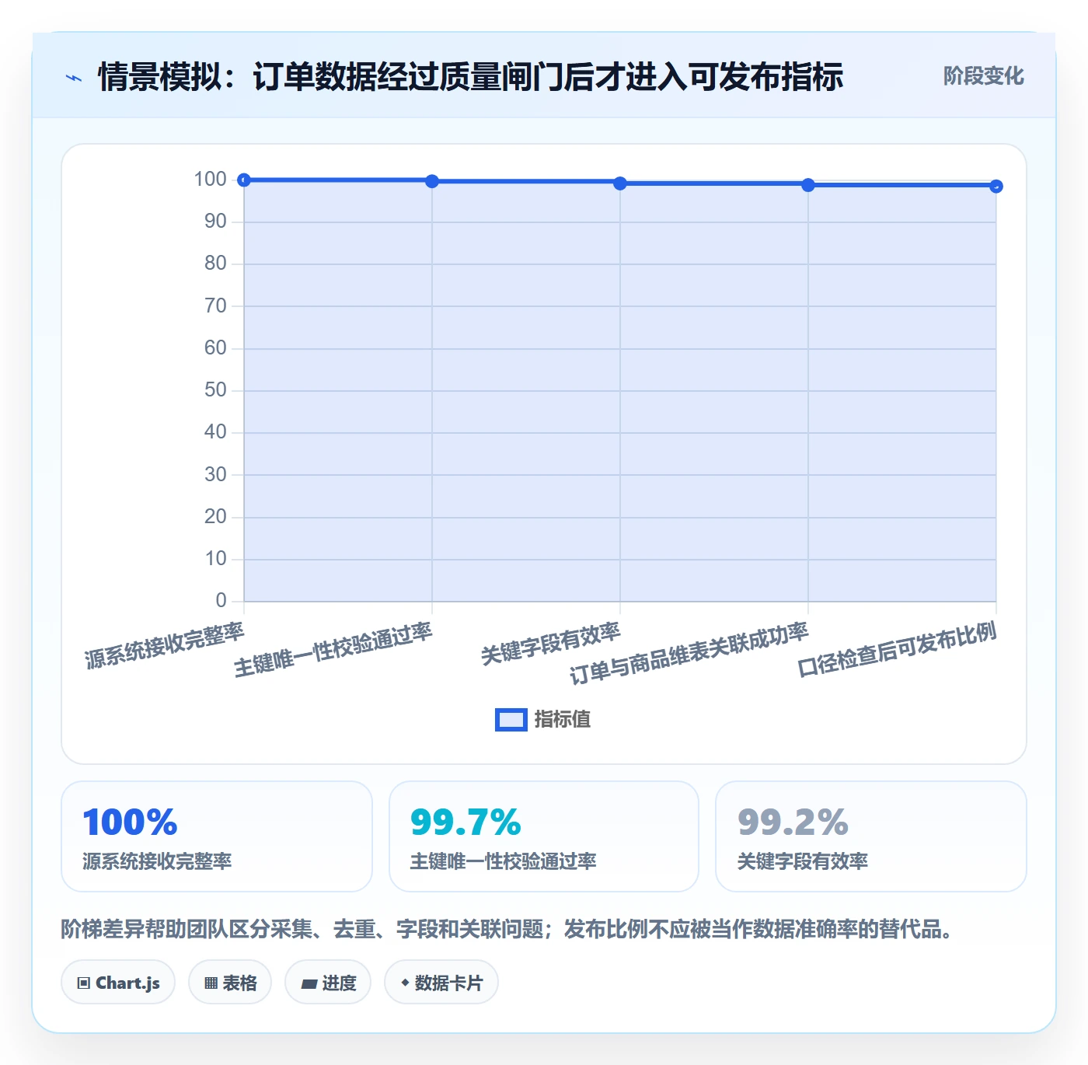Click the bar icon in 进度 chip
Viewport: 1088px width, 1065px height.
(309, 984)
